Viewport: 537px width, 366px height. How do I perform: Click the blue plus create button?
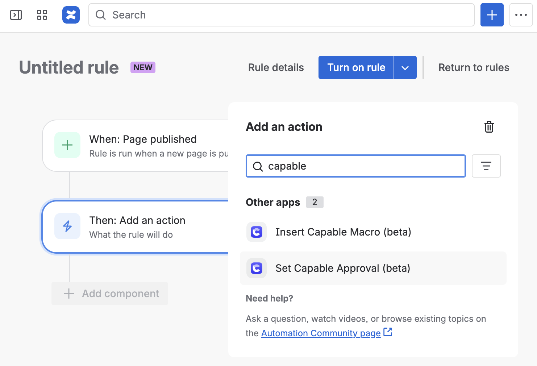492,15
